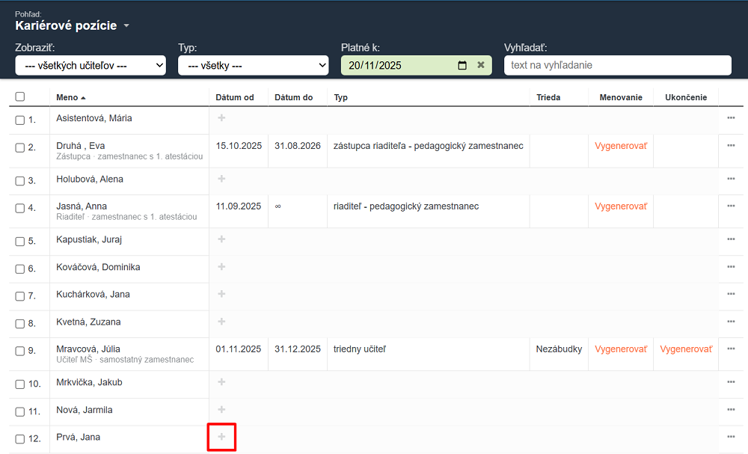The width and height of the screenshot is (748, 454).
Task: Clear the Platné k date with x icon
Action: [x=481, y=65]
